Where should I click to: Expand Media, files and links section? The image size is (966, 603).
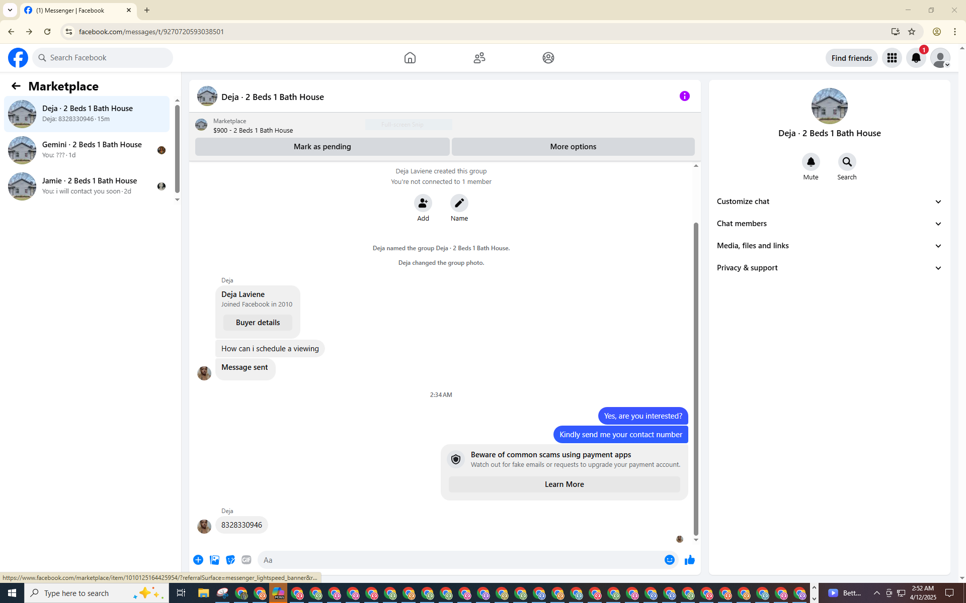(x=830, y=246)
